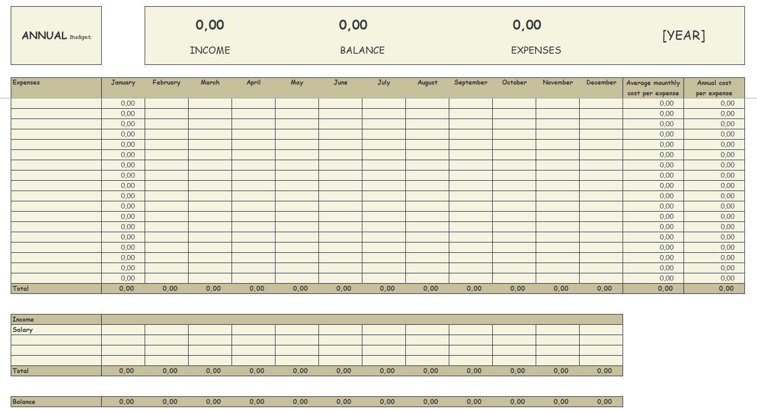Select the February column header
Viewport: 757px width, 412px height.
[167, 82]
